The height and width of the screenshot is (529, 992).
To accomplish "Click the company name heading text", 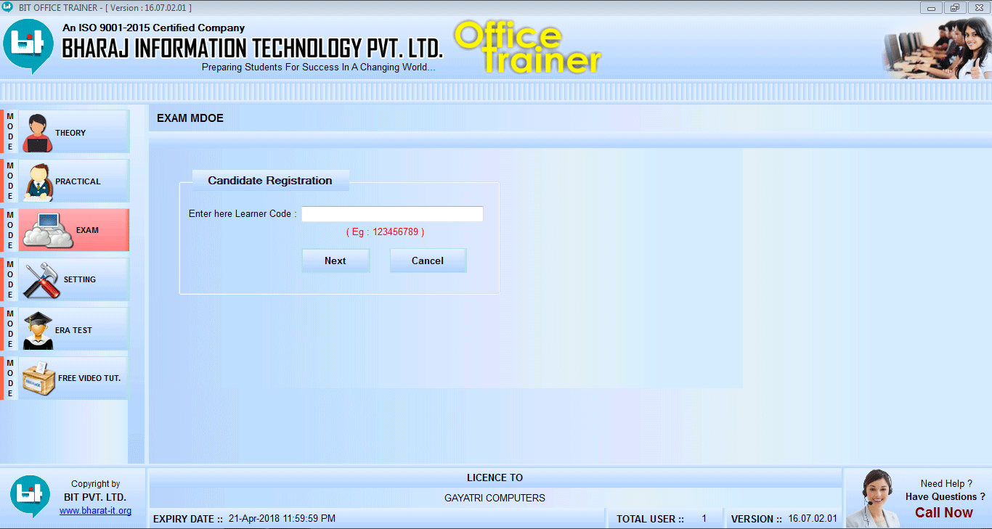I will point(252,49).
